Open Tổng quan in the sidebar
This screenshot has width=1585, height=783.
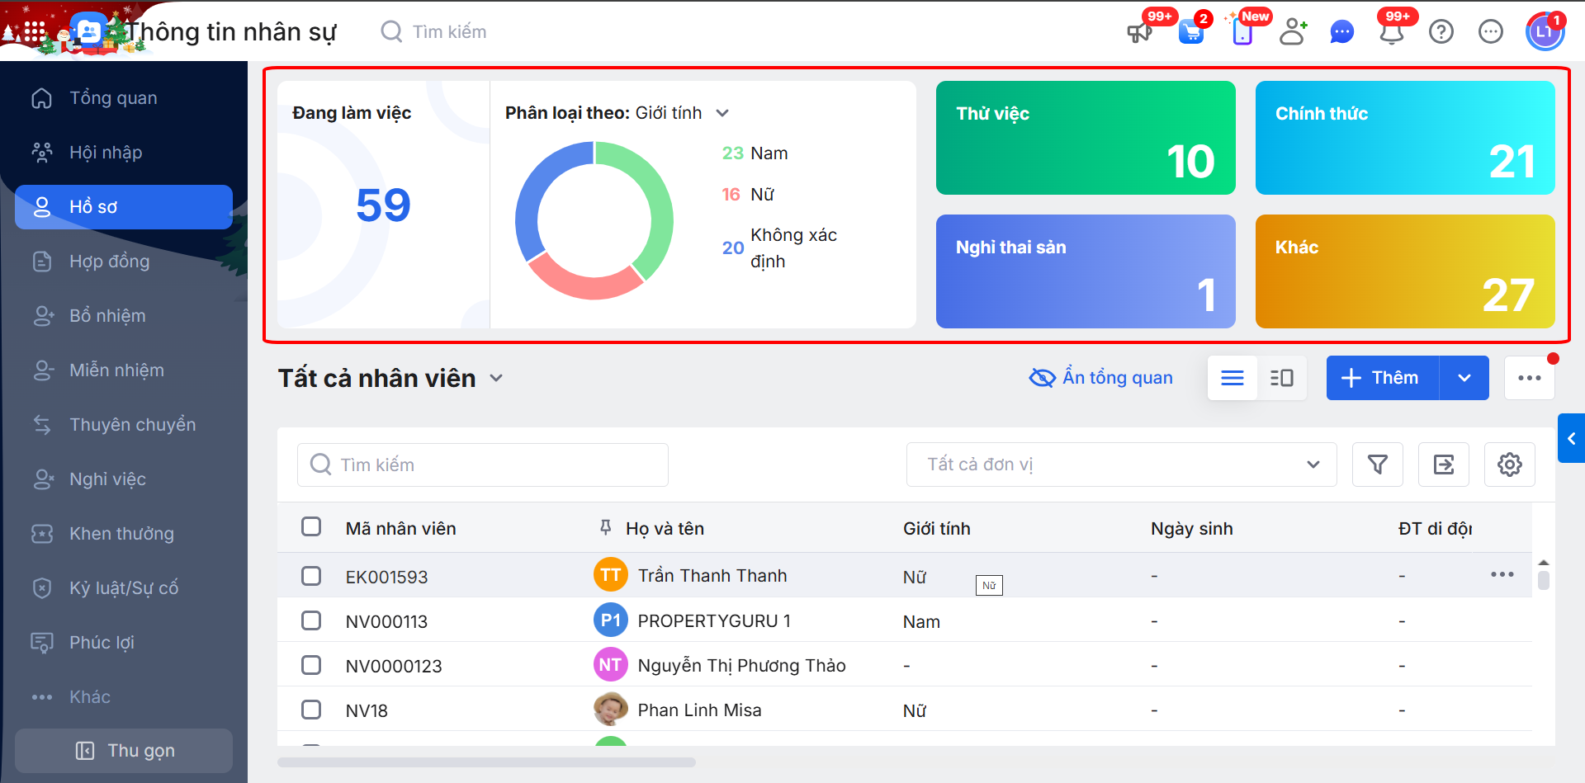[x=124, y=98]
